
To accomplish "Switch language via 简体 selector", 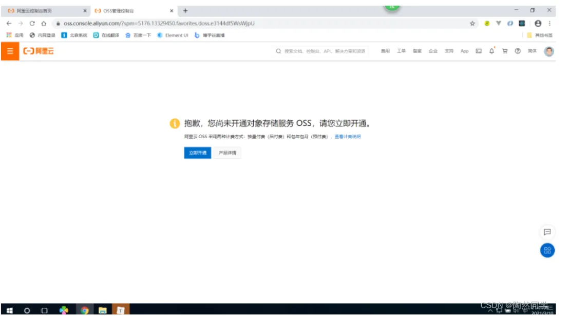I will coord(532,51).
